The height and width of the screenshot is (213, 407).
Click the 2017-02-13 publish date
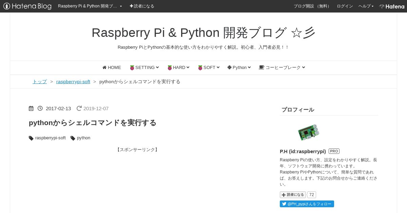[58, 109]
